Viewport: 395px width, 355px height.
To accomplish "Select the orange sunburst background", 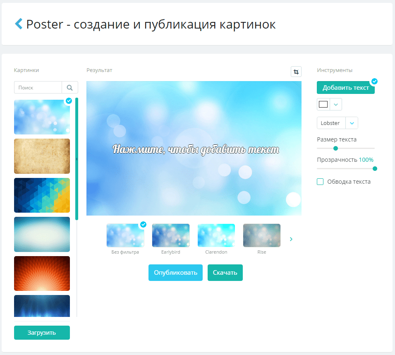I will click(x=42, y=273).
